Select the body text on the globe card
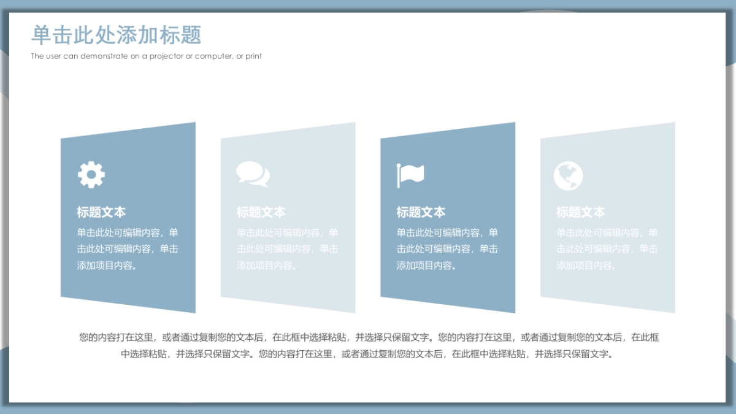 point(607,249)
